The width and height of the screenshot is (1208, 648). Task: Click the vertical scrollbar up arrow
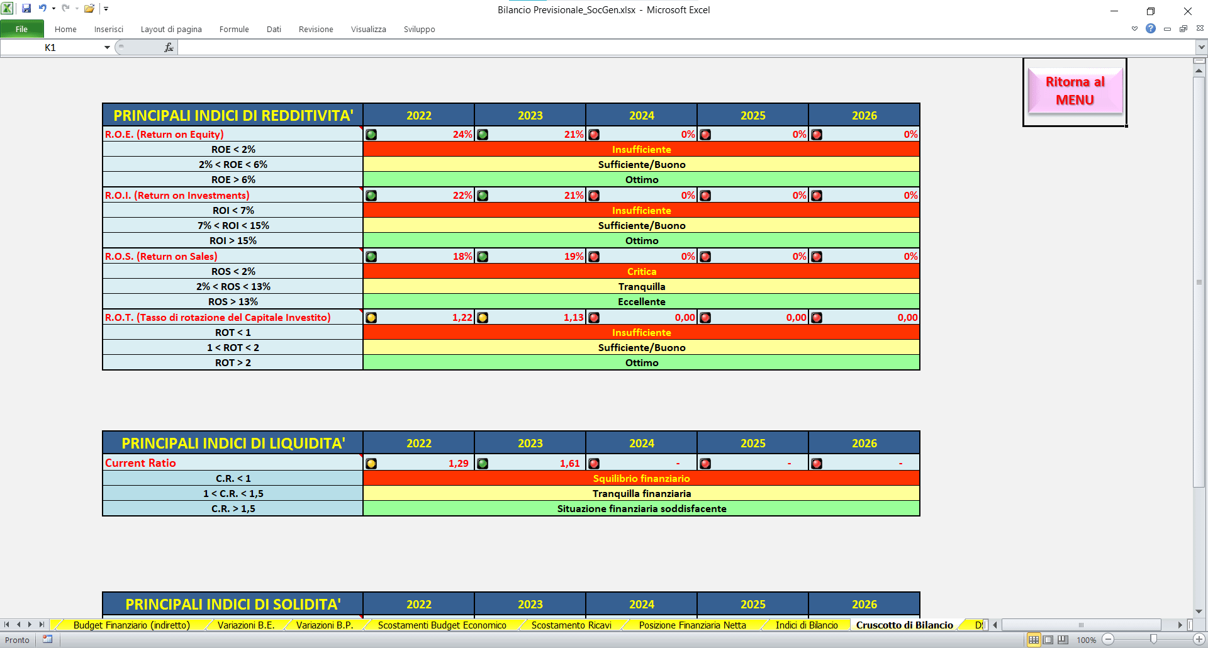(x=1199, y=71)
